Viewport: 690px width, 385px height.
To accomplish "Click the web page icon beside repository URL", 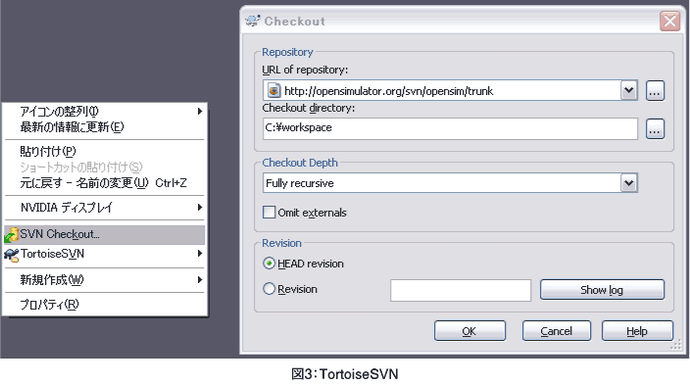I will [x=273, y=91].
